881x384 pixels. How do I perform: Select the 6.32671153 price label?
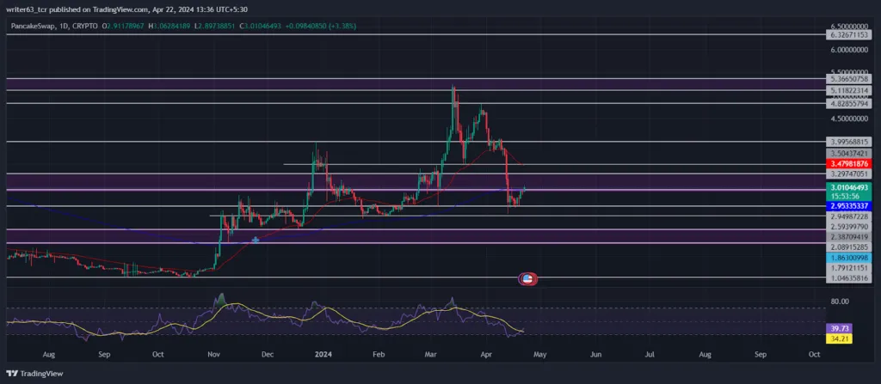(x=847, y=35)
